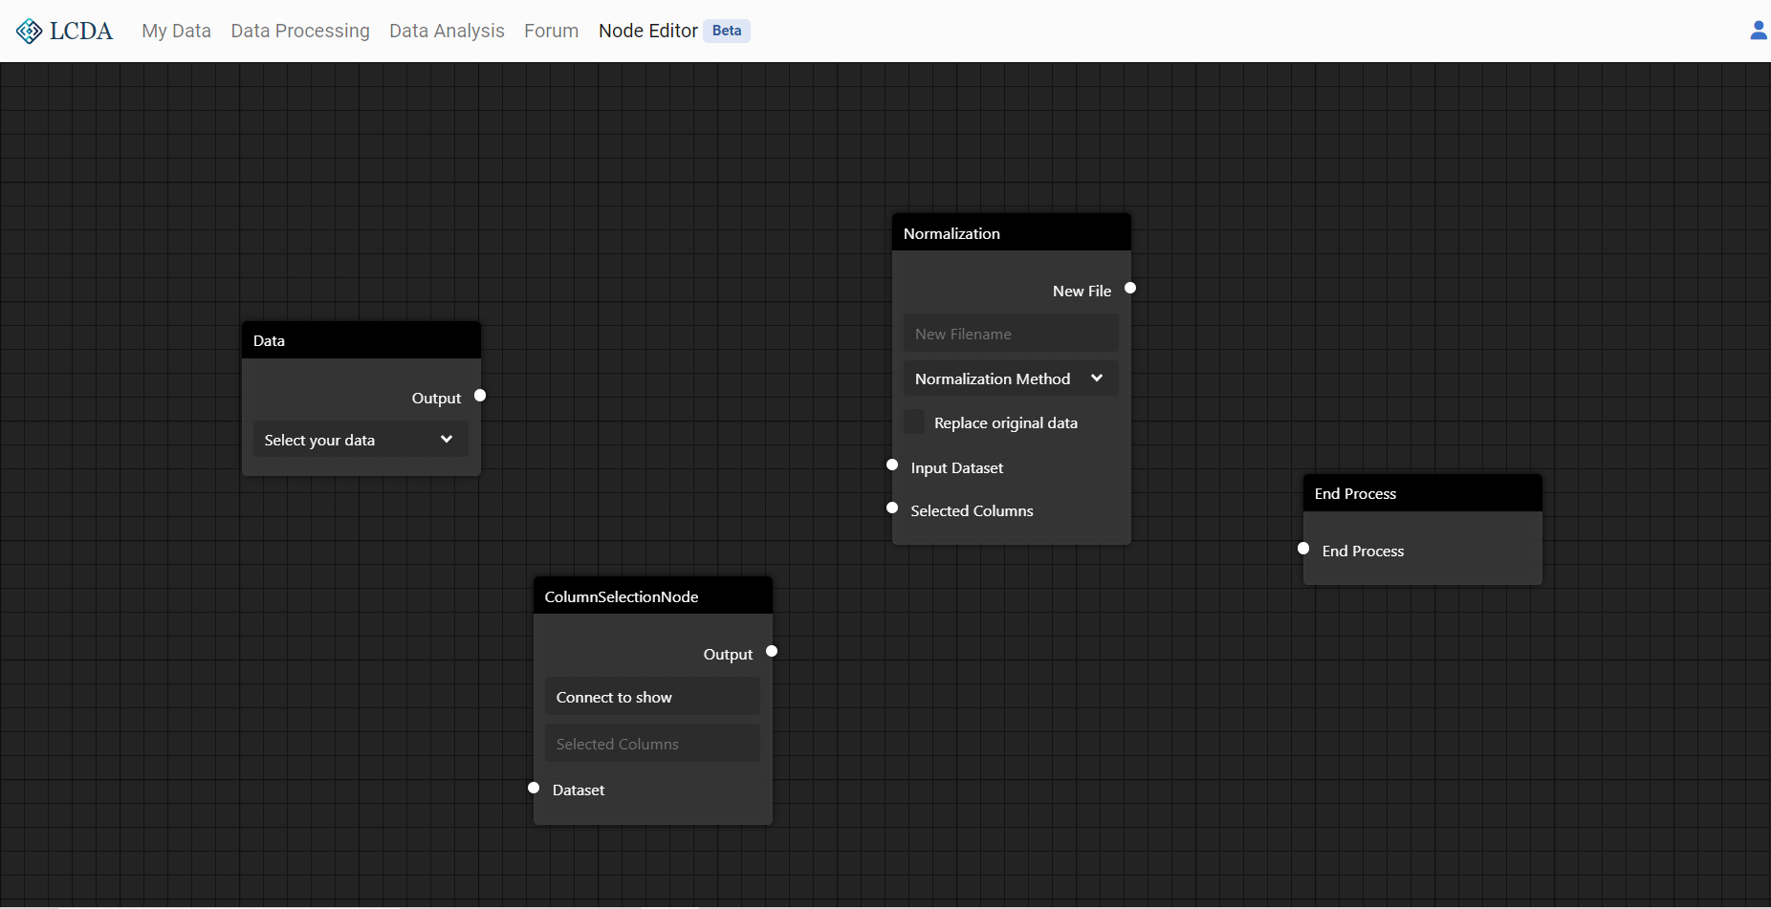Expand the Normalization Method dropdown
1771x909 pixels.
1011,379
